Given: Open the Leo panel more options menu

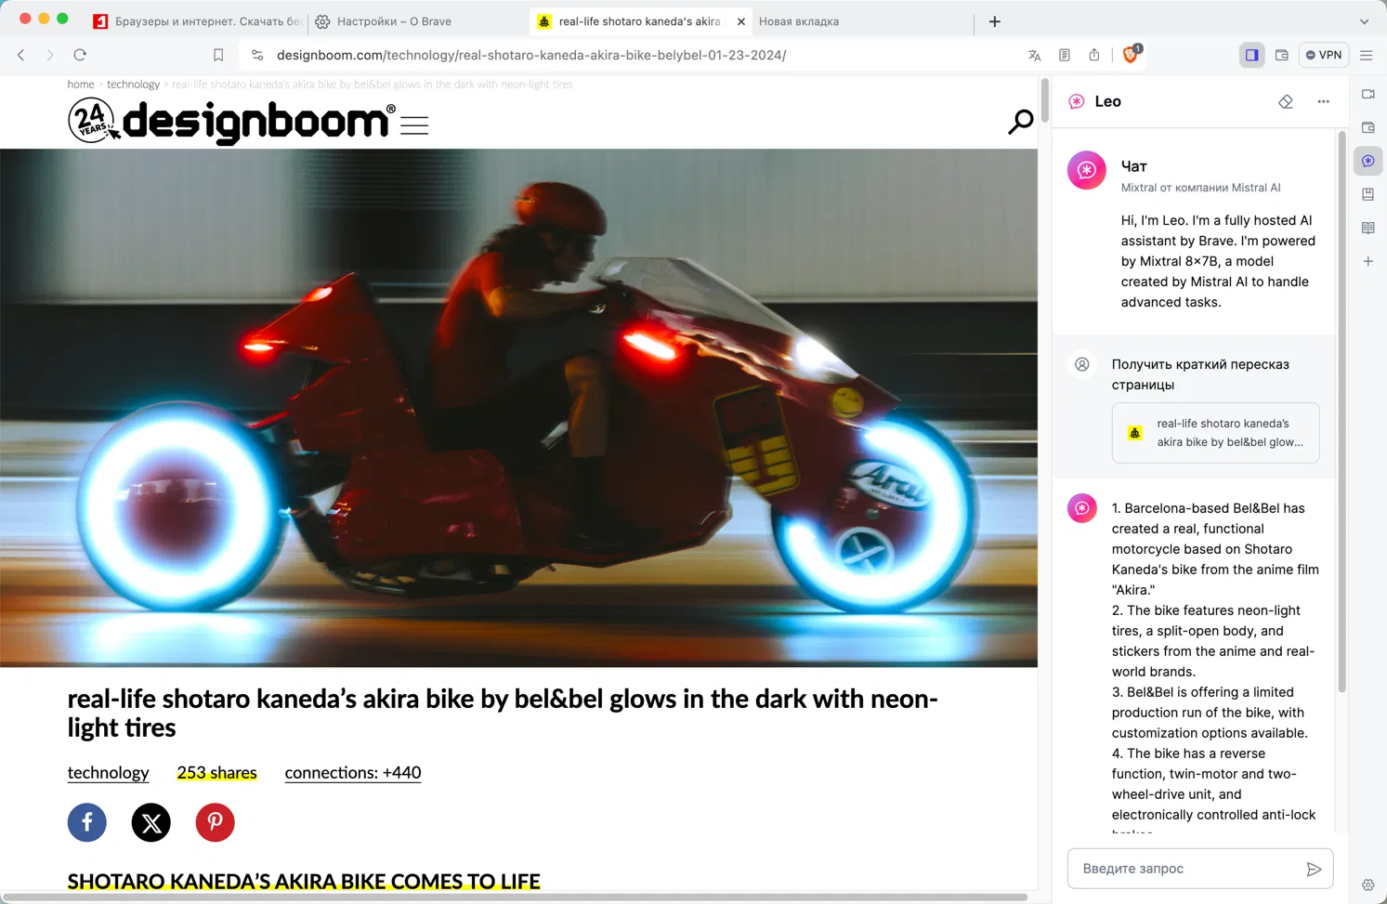Looking at the screenshot, I should tap(1324, 101).
